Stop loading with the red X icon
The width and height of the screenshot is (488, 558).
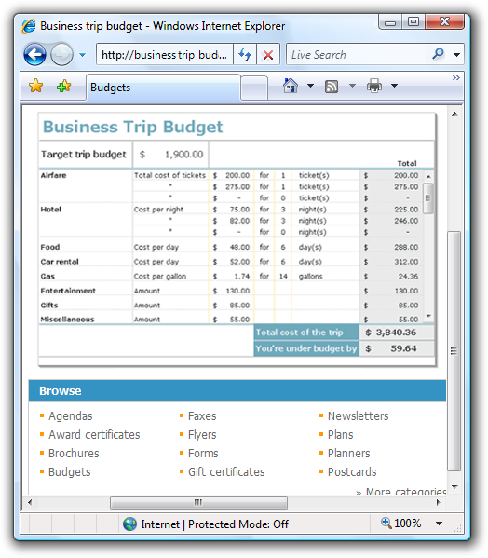[268, 54]
